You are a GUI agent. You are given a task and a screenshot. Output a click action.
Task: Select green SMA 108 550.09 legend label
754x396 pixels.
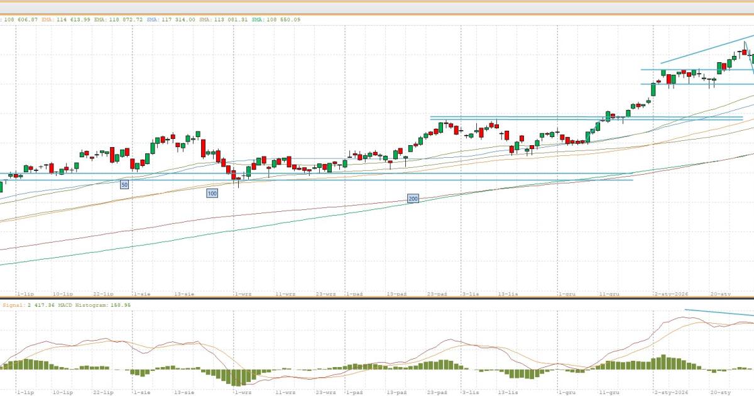click(276, 19)
